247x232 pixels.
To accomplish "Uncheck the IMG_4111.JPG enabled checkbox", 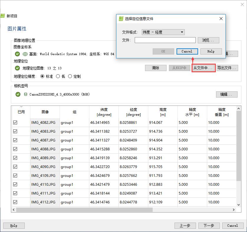I will 15,193.
